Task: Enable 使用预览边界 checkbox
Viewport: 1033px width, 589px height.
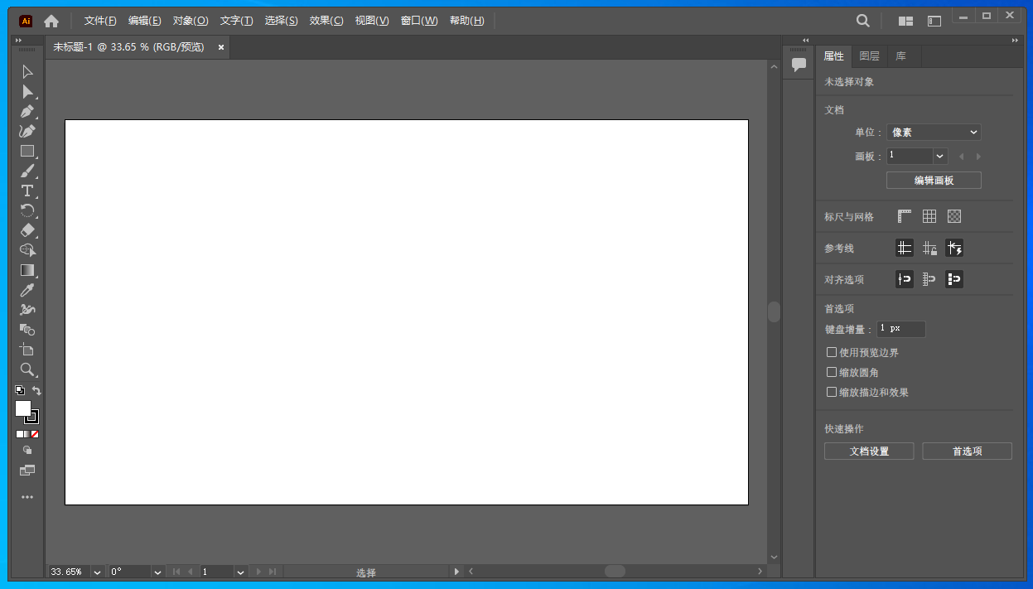Action: point(832,352)
